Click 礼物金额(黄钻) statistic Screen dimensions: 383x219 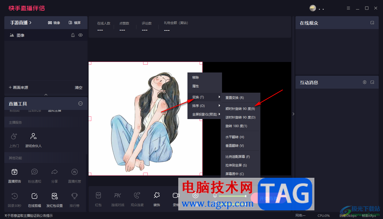click(x=176, y=27)
